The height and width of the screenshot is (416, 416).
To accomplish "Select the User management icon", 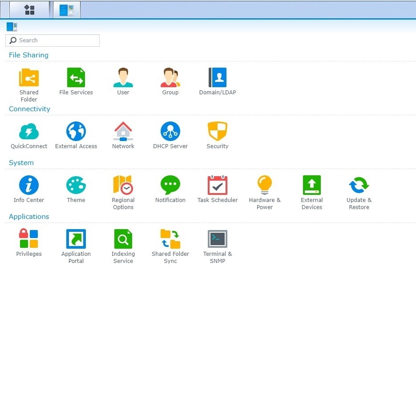I will coord(123,77).
